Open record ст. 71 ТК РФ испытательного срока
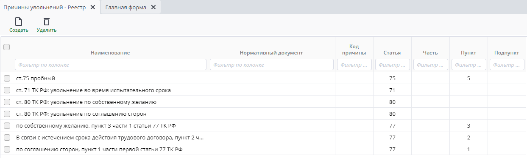The height and width of the screenshot is (158, 527). (x=93, y=90)
